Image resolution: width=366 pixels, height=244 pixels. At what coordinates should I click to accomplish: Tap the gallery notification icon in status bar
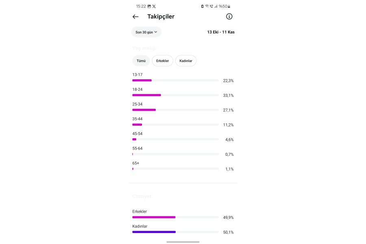coord(149,7)
